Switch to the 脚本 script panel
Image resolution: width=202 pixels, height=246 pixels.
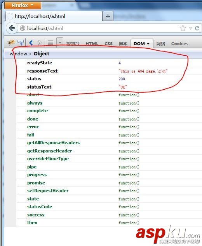123,44
